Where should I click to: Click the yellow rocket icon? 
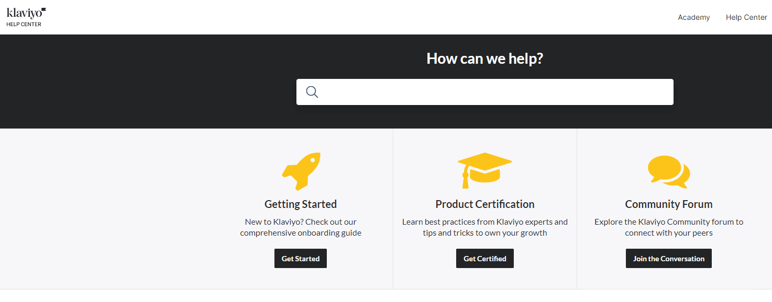[301, 171]
